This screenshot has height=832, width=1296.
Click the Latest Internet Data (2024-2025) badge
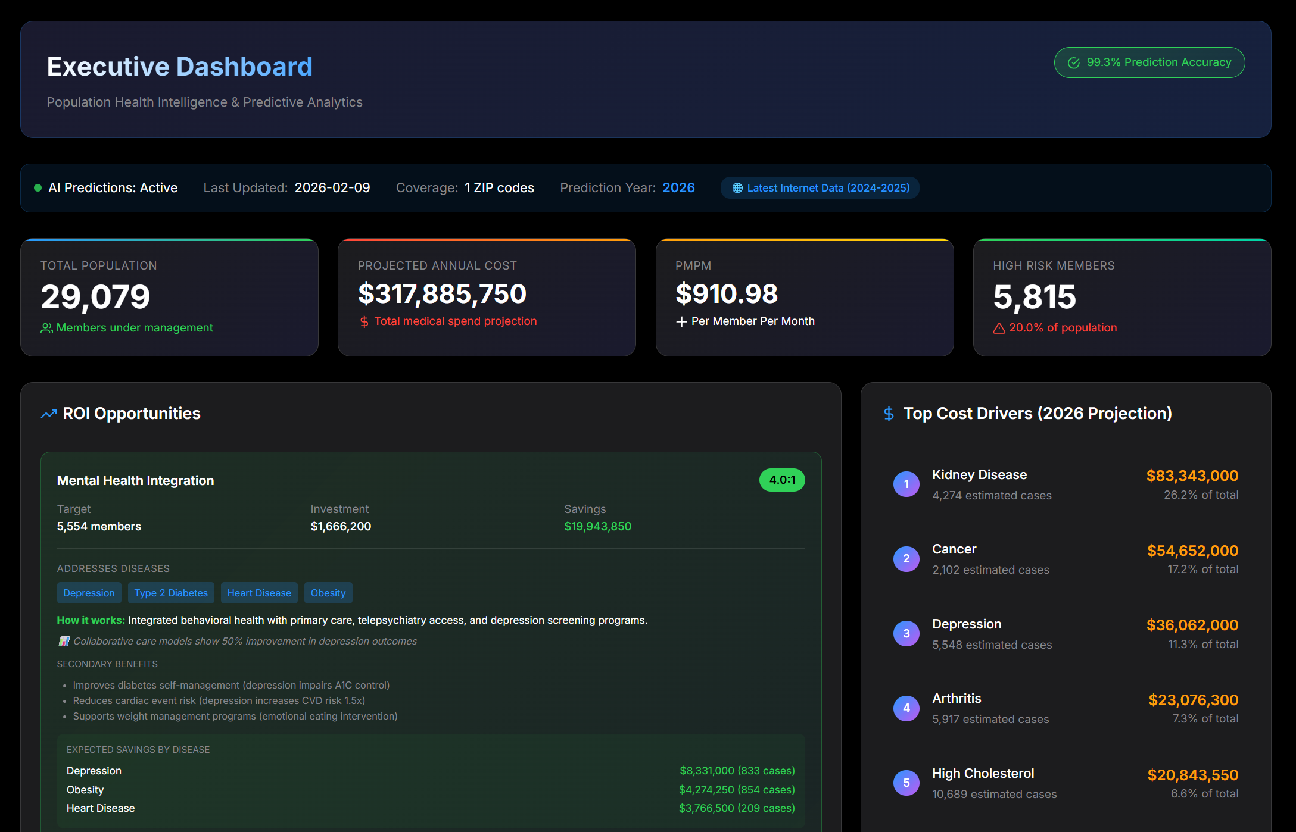point(820,187)
